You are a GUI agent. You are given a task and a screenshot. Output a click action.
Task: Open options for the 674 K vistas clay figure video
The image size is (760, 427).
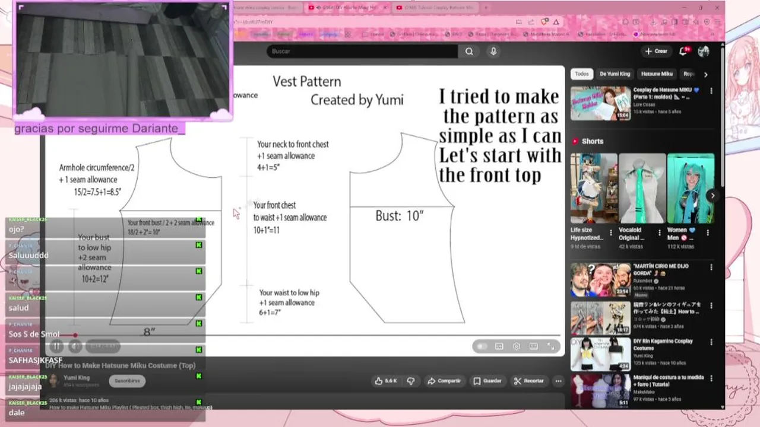tap(712, 305)
